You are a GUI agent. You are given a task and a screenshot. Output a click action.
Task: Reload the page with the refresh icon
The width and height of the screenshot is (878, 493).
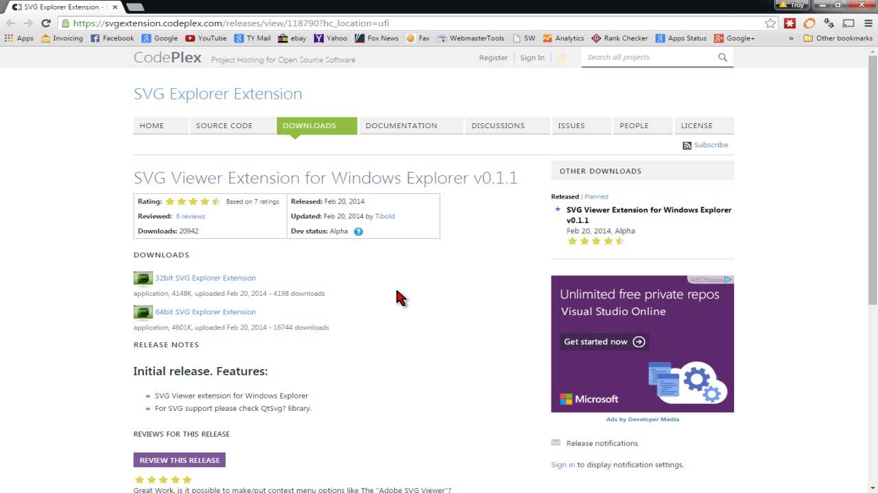point(46,23)
